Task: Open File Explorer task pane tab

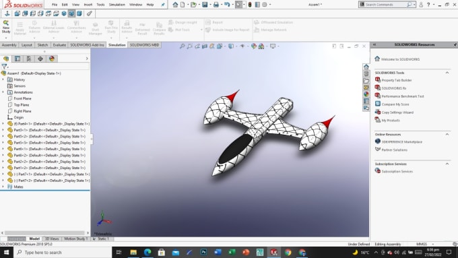Action: 366,81
